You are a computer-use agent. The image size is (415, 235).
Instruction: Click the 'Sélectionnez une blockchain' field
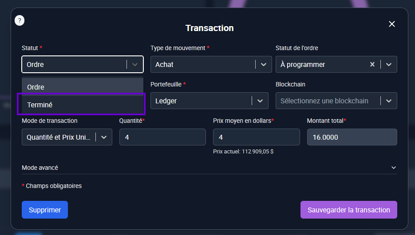tap(326, 101)
